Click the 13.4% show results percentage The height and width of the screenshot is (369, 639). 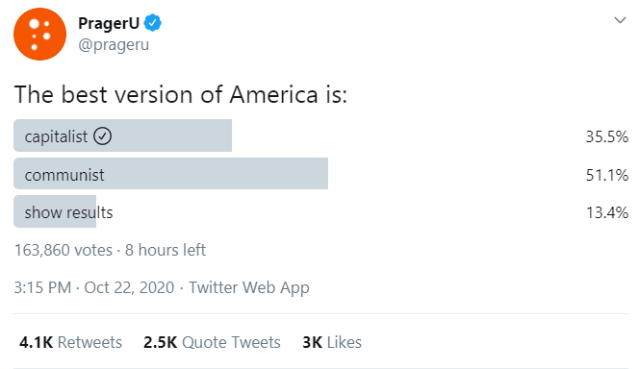pos(607,212)
